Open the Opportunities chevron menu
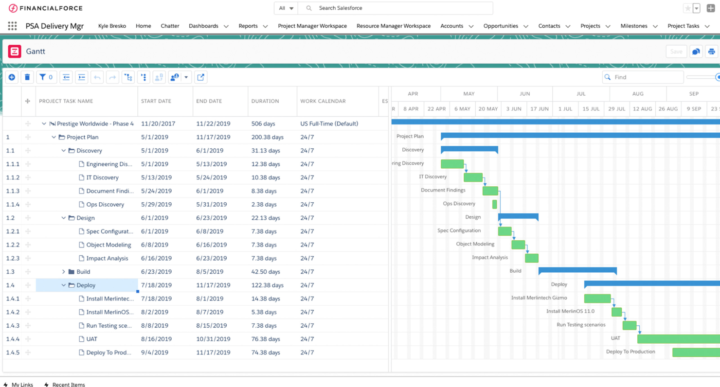This screenshot has height=387, width=720. 526,26
